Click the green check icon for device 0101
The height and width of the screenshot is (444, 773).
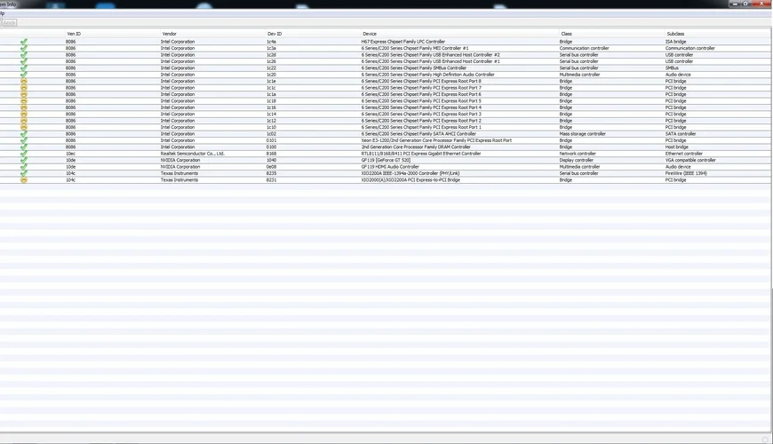pos(24,140)
